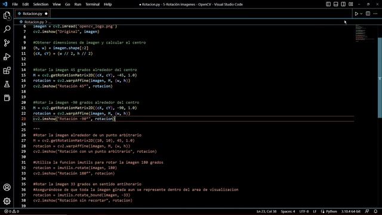Image resolution: width=382 pixels, height=215 pixels.
Task: Open the Source Control view
Action: coord(7,43)
